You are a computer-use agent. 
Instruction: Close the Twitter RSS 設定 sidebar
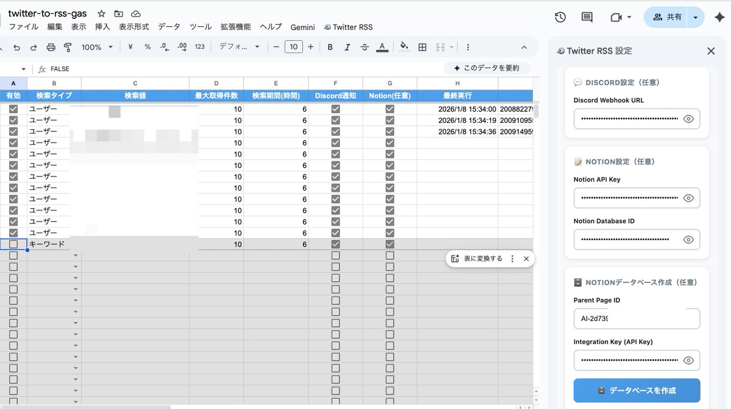tap(711, 51)
